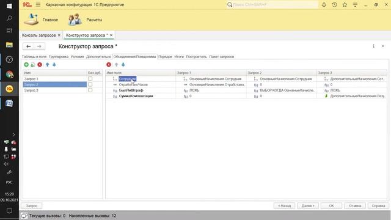Open Справка help button
This screenshot has width=391, height=220.
click(x=378, y=206)
